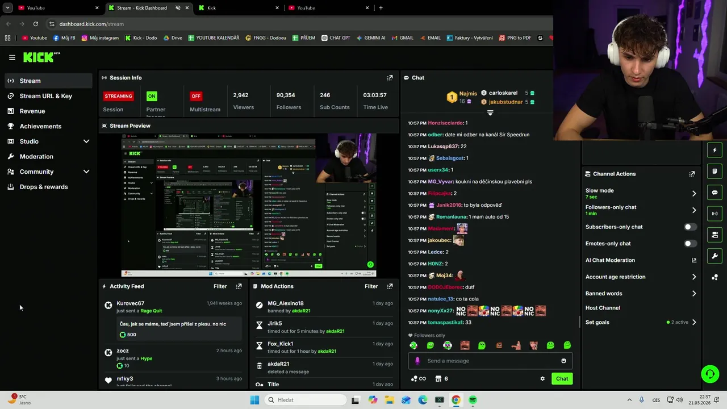Open Banned words settings chevron
727x409 pixels.
[694, 294]
